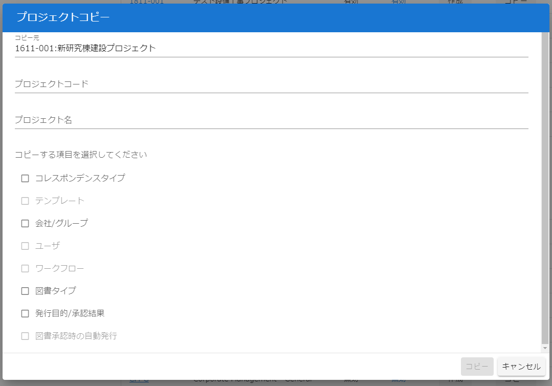Click the 図書承認時の自動発行 checkbox
552x386 pixels.
coord(25,336)
